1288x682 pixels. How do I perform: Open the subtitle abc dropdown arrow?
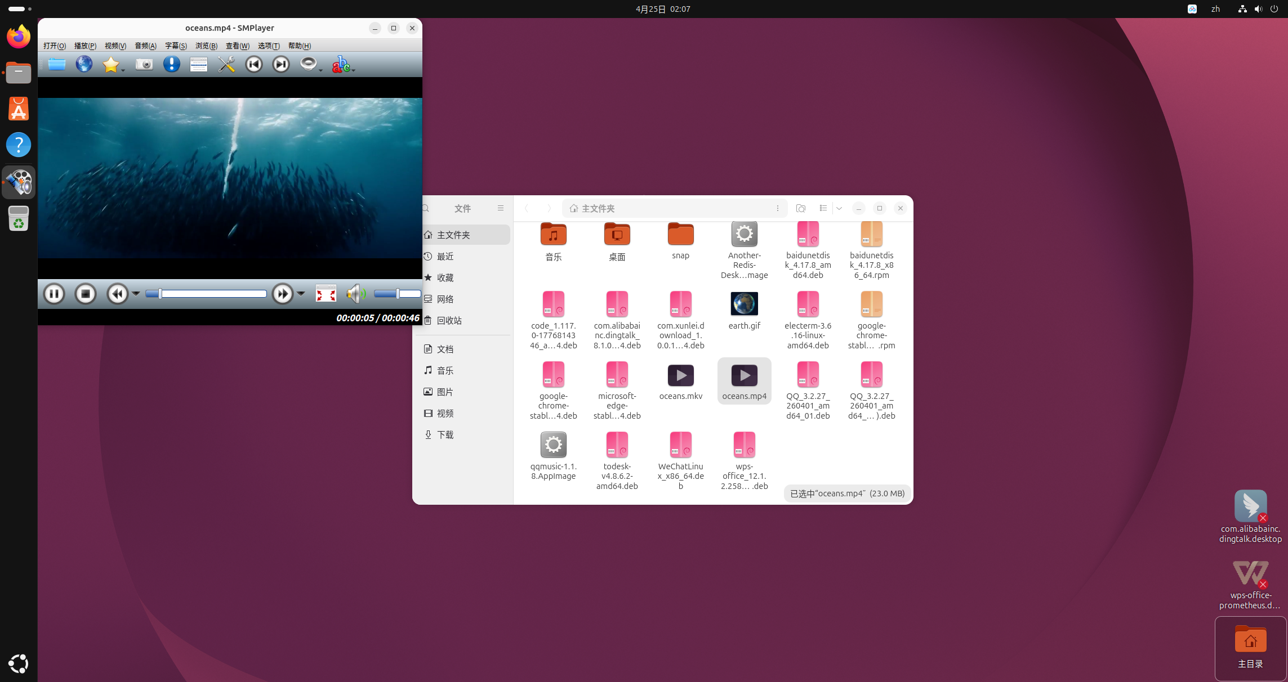354,70
